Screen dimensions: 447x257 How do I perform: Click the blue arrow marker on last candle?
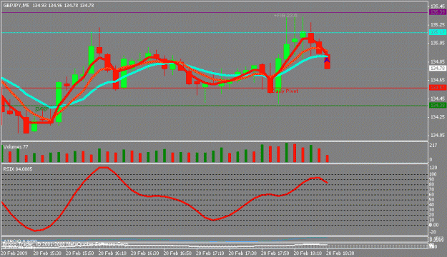click(x=327, y=59)
